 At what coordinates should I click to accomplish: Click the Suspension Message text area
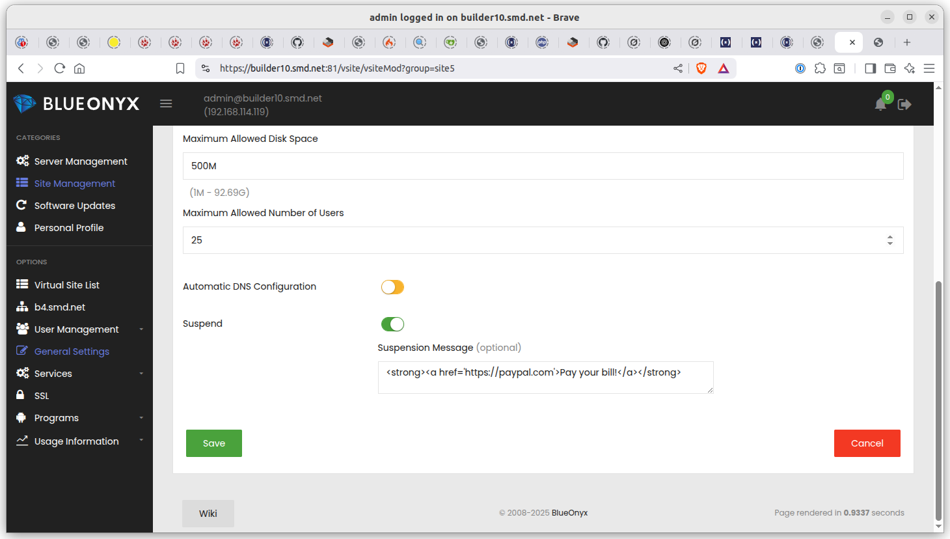pyautogui.click(x=546, y=378)
